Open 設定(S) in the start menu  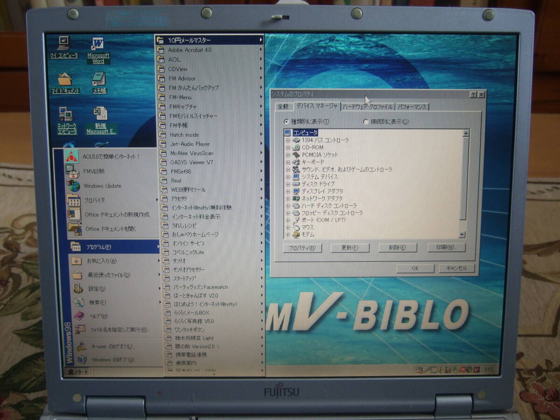[x=117, y=289]
